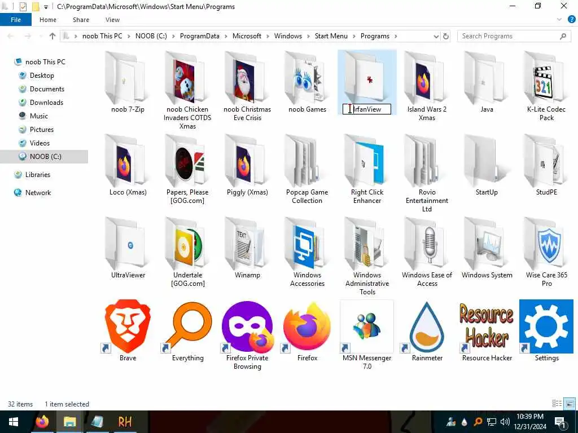Switch to details view layout button

(557, 404)
